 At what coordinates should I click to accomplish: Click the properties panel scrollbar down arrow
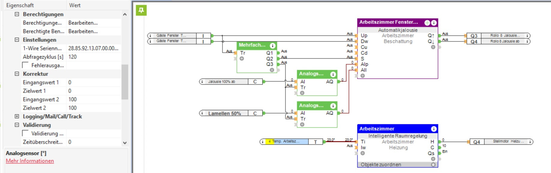tap(125, 143)
